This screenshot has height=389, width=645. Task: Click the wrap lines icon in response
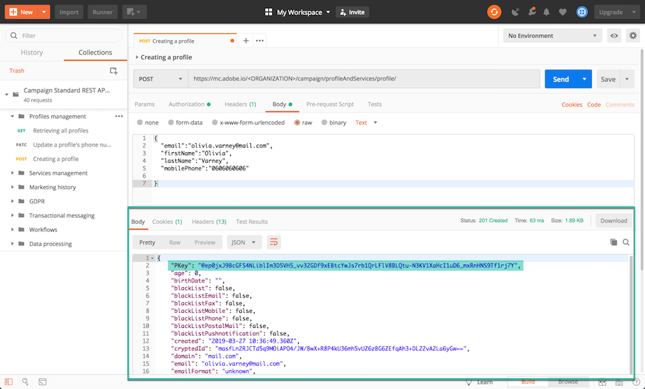pyautogui.click(x=274, y=242)
